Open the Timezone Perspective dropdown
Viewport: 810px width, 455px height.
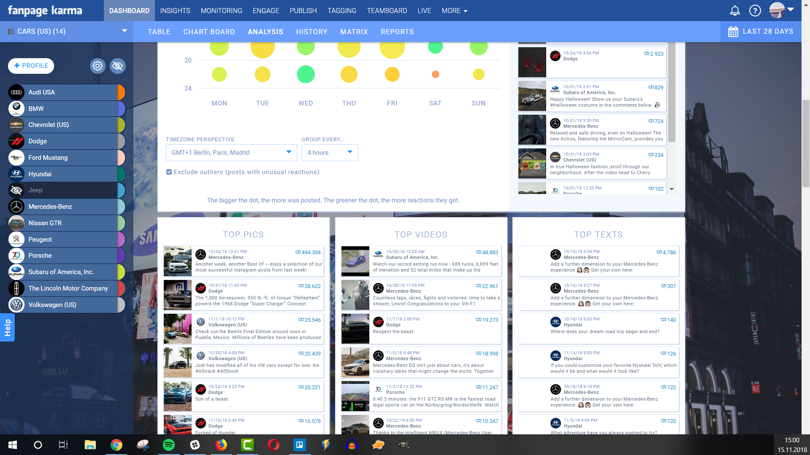coord(231,153)
